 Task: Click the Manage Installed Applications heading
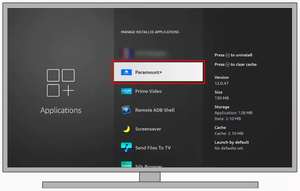click(x=150, y=32)
